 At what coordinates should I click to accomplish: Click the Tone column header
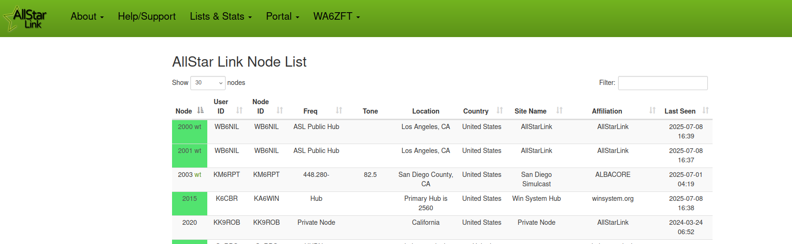point(370,111)
